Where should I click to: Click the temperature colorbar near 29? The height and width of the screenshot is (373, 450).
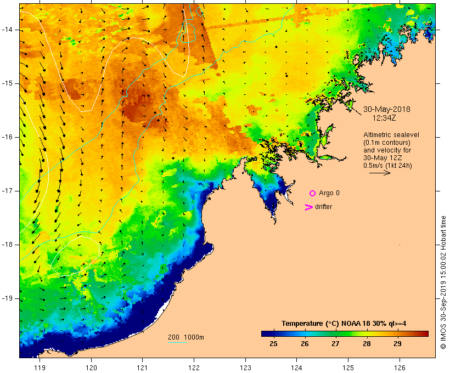click(x=397, y=334)
